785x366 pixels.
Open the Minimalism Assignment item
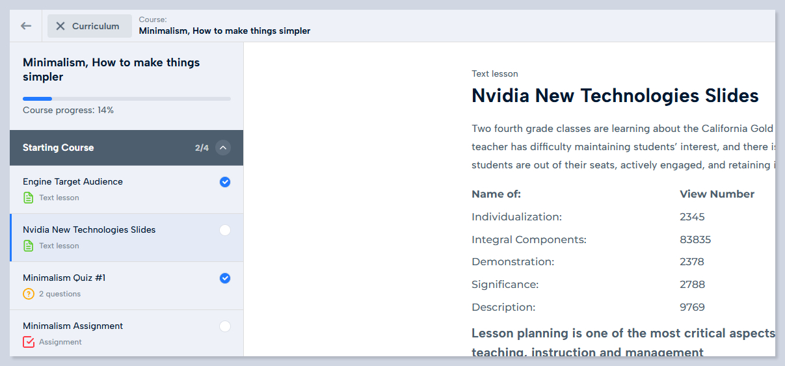[73, 326]
